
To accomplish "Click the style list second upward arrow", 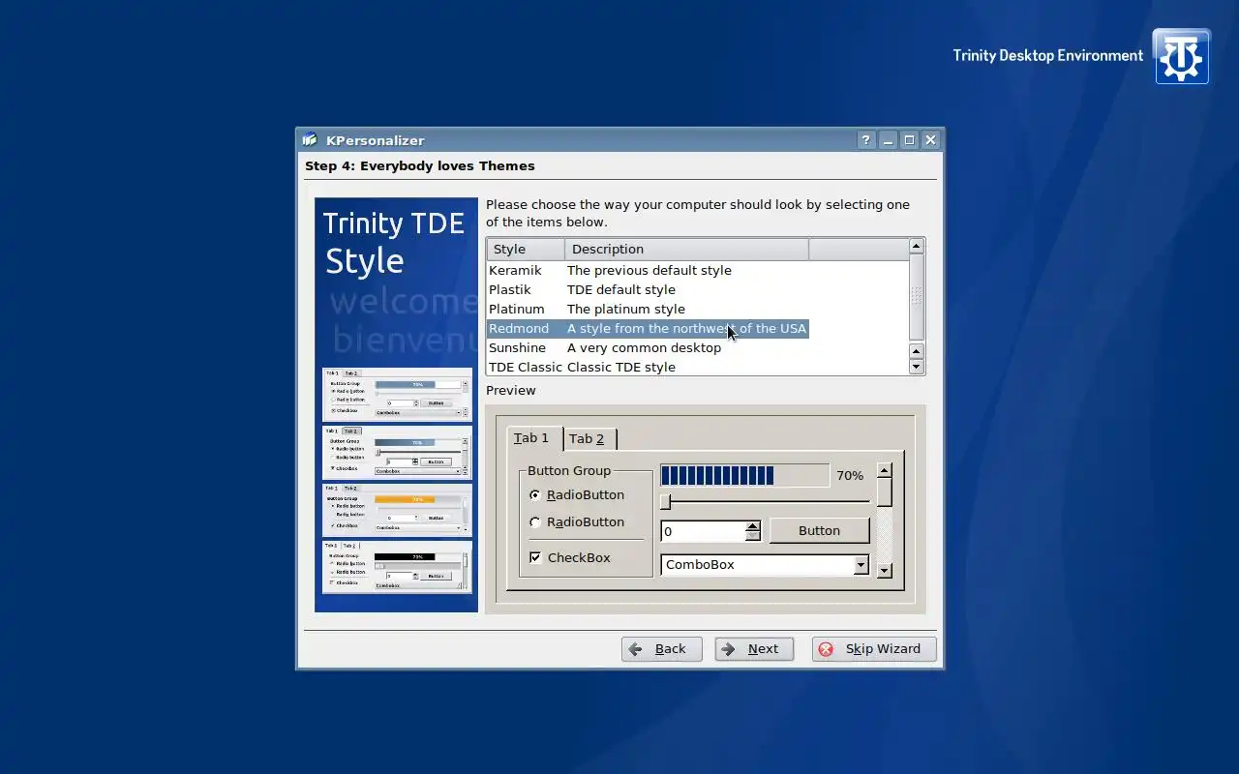I will [916, 351].
